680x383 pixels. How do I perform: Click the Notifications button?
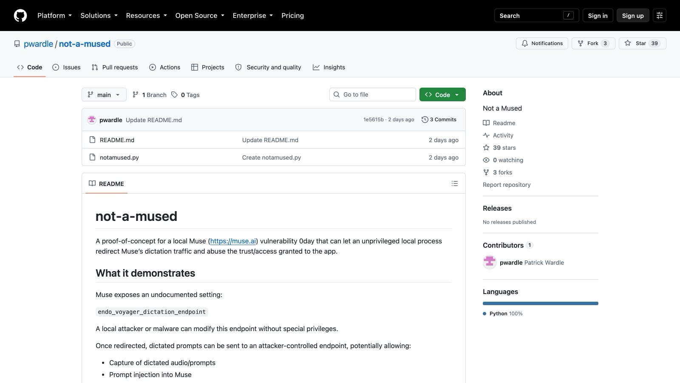click(542, 43)
